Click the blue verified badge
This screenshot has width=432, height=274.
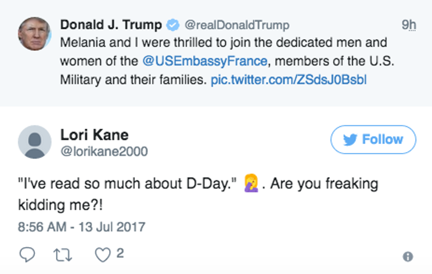[173, 26]
